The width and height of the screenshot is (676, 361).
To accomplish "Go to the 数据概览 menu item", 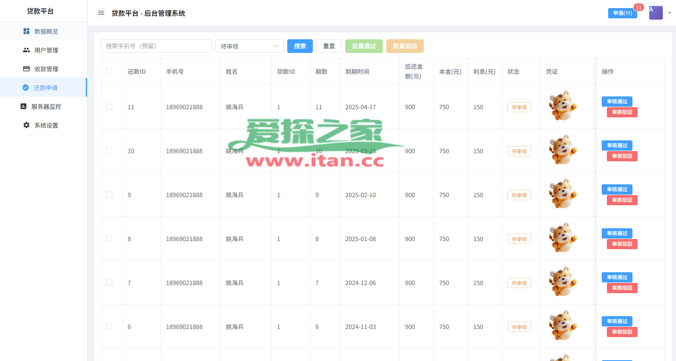I will click(46, 32).
